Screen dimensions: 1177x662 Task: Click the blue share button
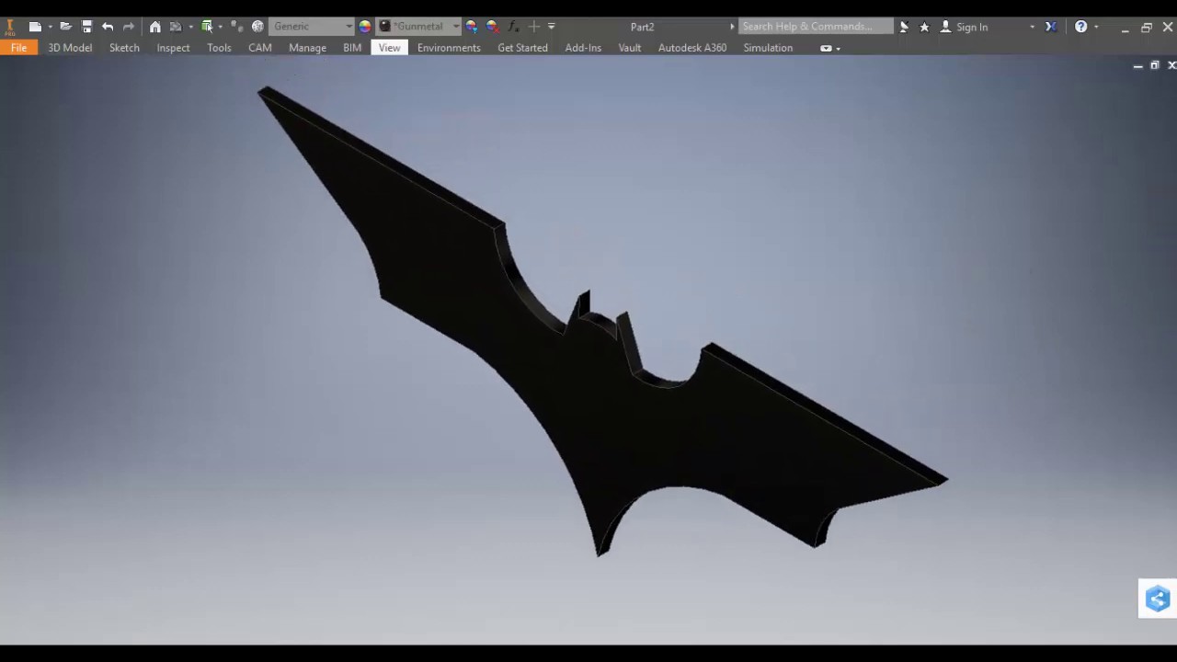[x=1158, y=599]
